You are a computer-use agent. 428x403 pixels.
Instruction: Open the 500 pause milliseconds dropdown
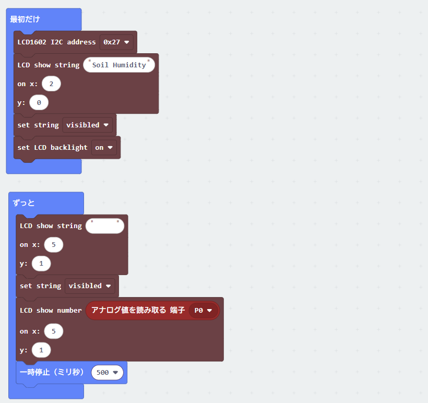tap(108, 372)
